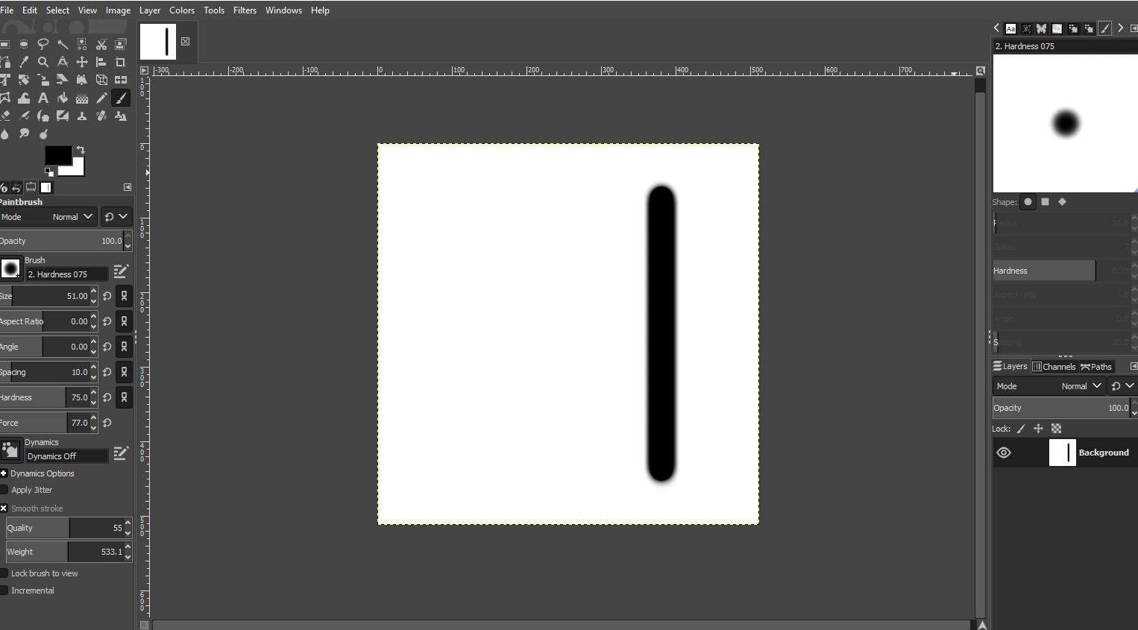Screen dimensions: 1138x630
Task: Select the Alignment tool
Action: click(x=101, y=62)
